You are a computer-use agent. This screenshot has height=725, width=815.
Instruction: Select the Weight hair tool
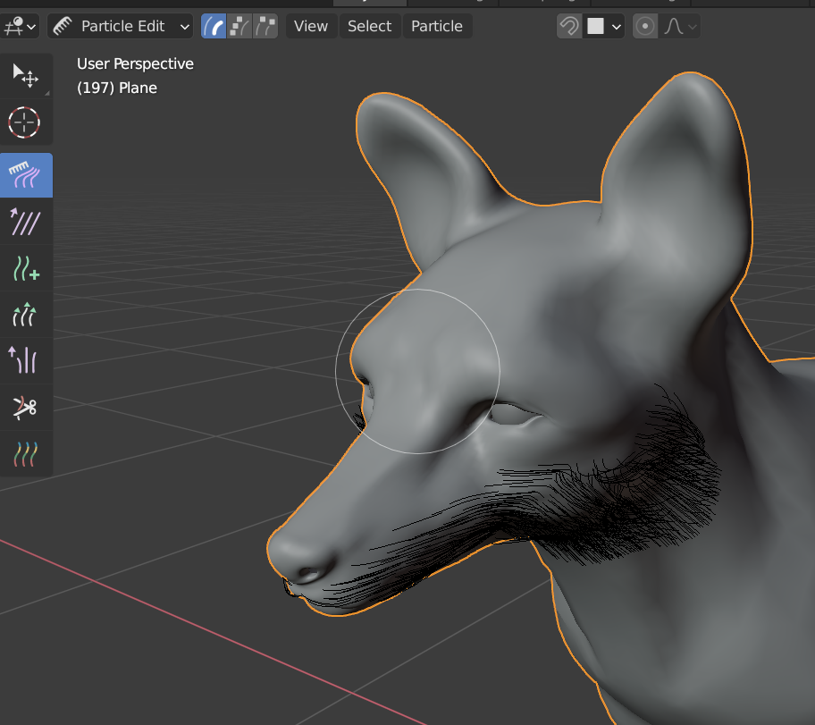pos(25,454)
